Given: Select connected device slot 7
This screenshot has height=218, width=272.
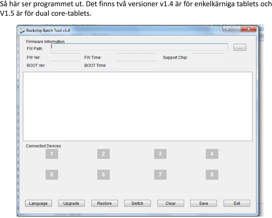Looking at the screenshot, I should click(x=160, y=175).
